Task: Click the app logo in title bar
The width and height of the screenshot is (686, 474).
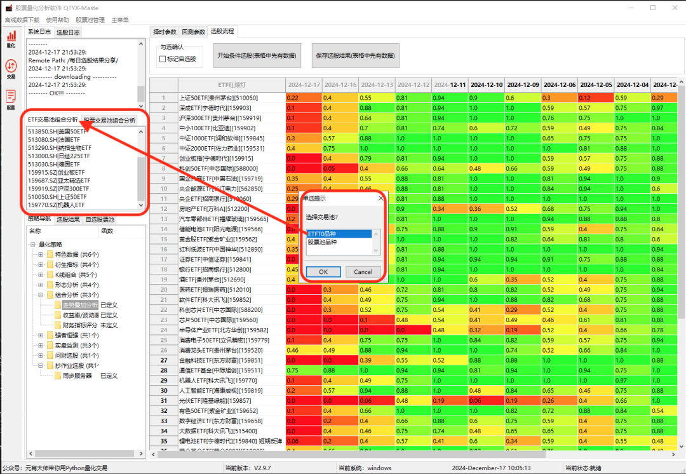Action: point(9,8)
